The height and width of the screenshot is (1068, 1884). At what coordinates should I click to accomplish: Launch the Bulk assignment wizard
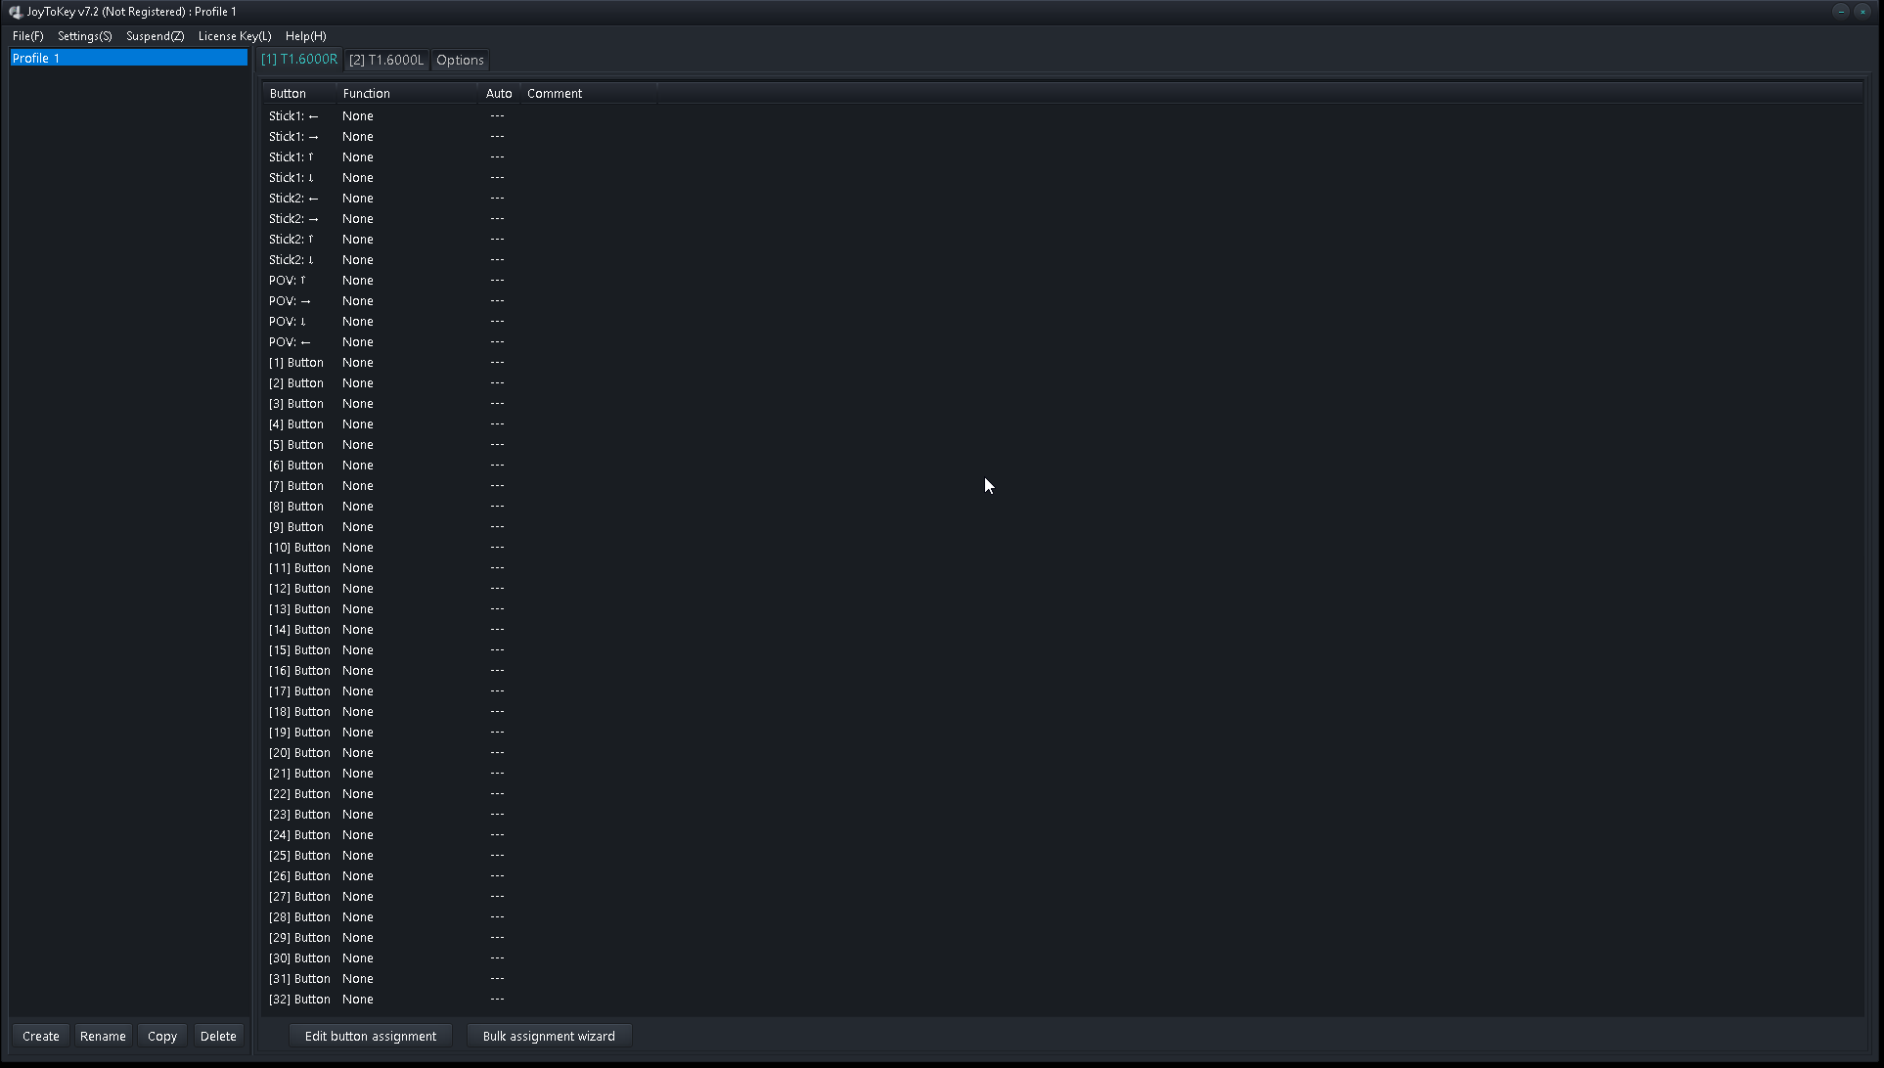(549, 1035)
